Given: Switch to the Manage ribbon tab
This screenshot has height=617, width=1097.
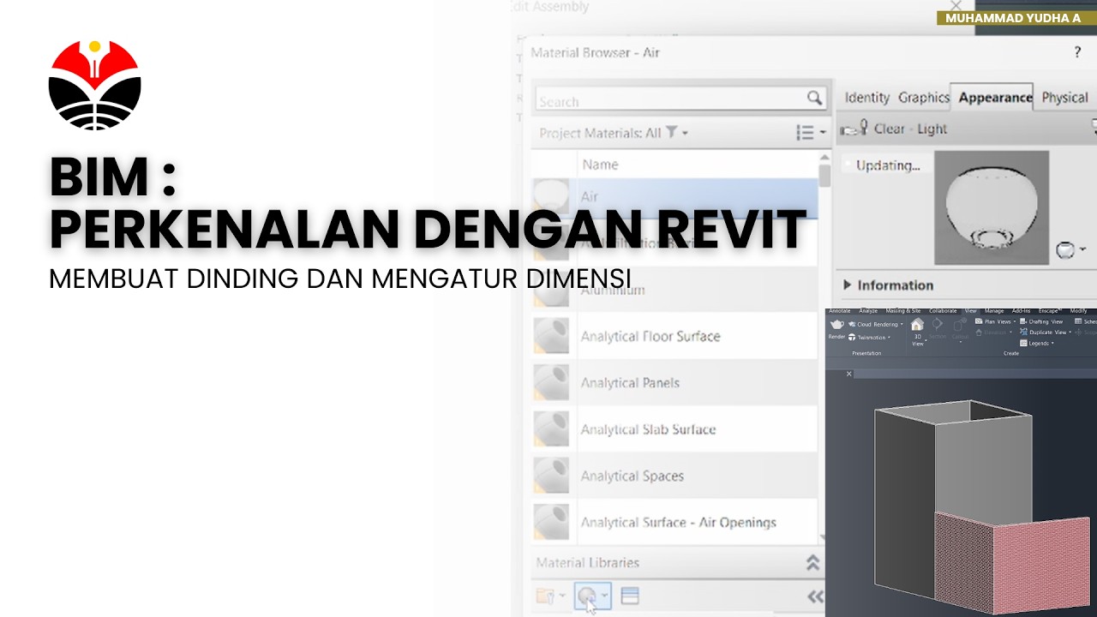Looking at the screenshot, I should 994,311.
